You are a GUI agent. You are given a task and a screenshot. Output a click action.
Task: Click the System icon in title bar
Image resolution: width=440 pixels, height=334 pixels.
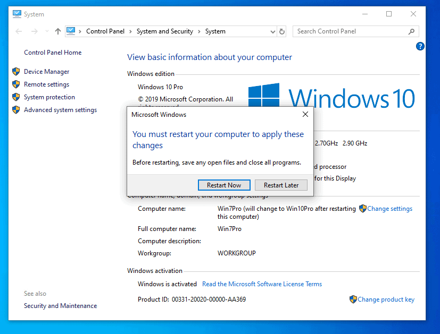tap(17, 14)
